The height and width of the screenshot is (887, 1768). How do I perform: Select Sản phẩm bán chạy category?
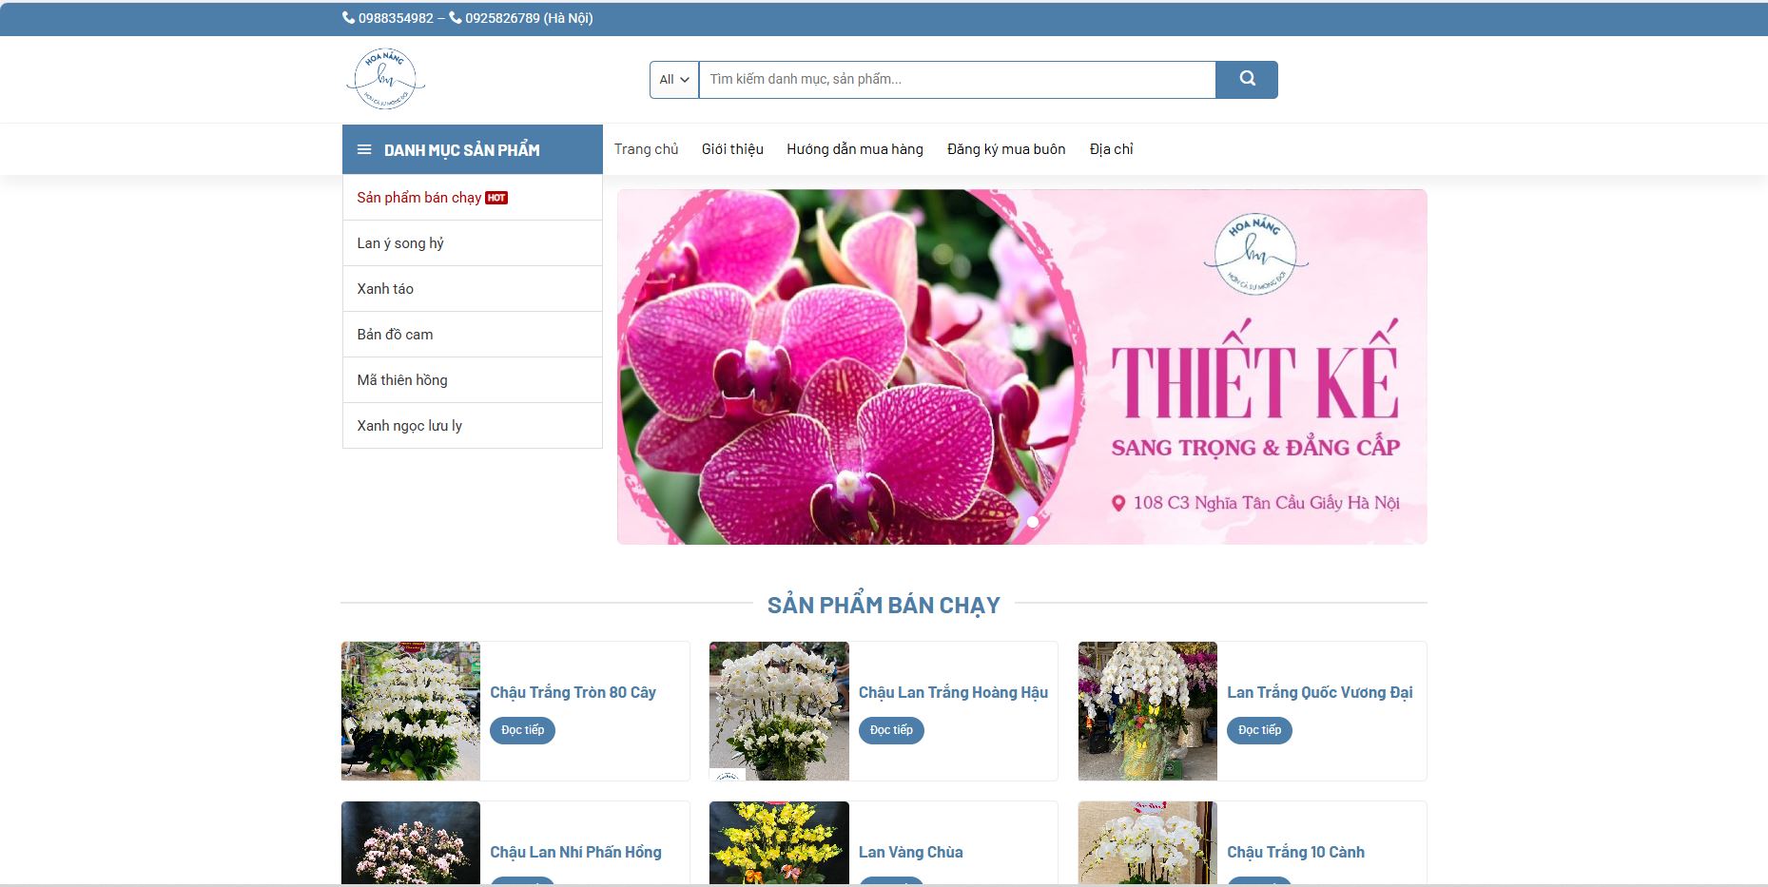473,198
